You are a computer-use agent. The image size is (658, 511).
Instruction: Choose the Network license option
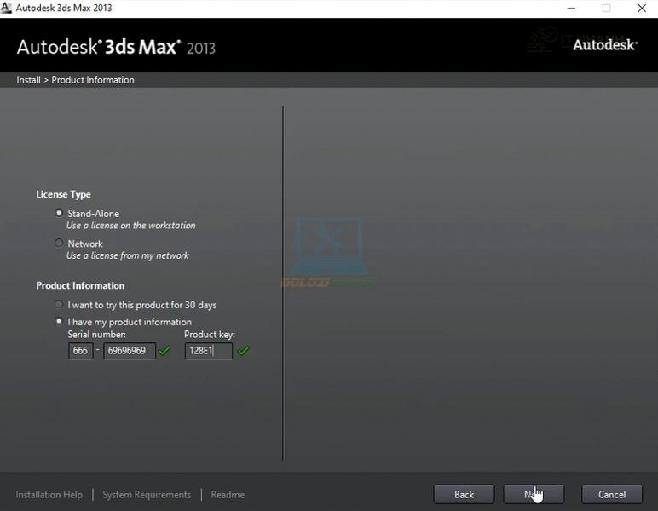click(59, 243)
